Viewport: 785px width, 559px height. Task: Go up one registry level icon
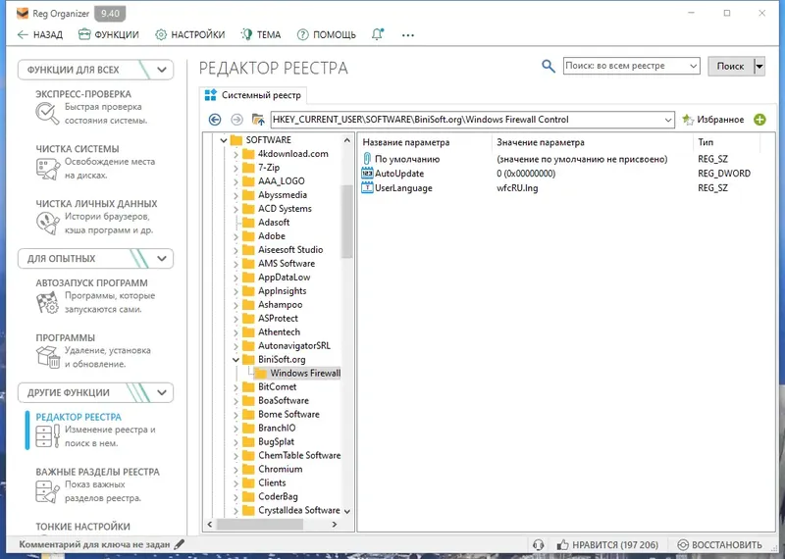[x=258, y=120]
